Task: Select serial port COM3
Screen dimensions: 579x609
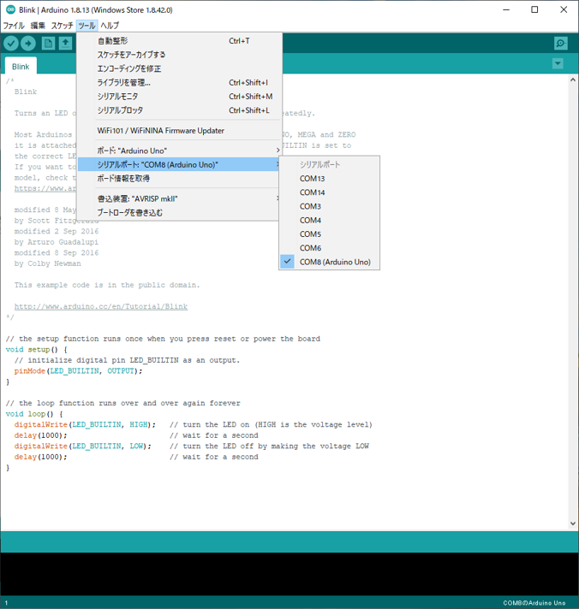Action: tap(330, 206)
